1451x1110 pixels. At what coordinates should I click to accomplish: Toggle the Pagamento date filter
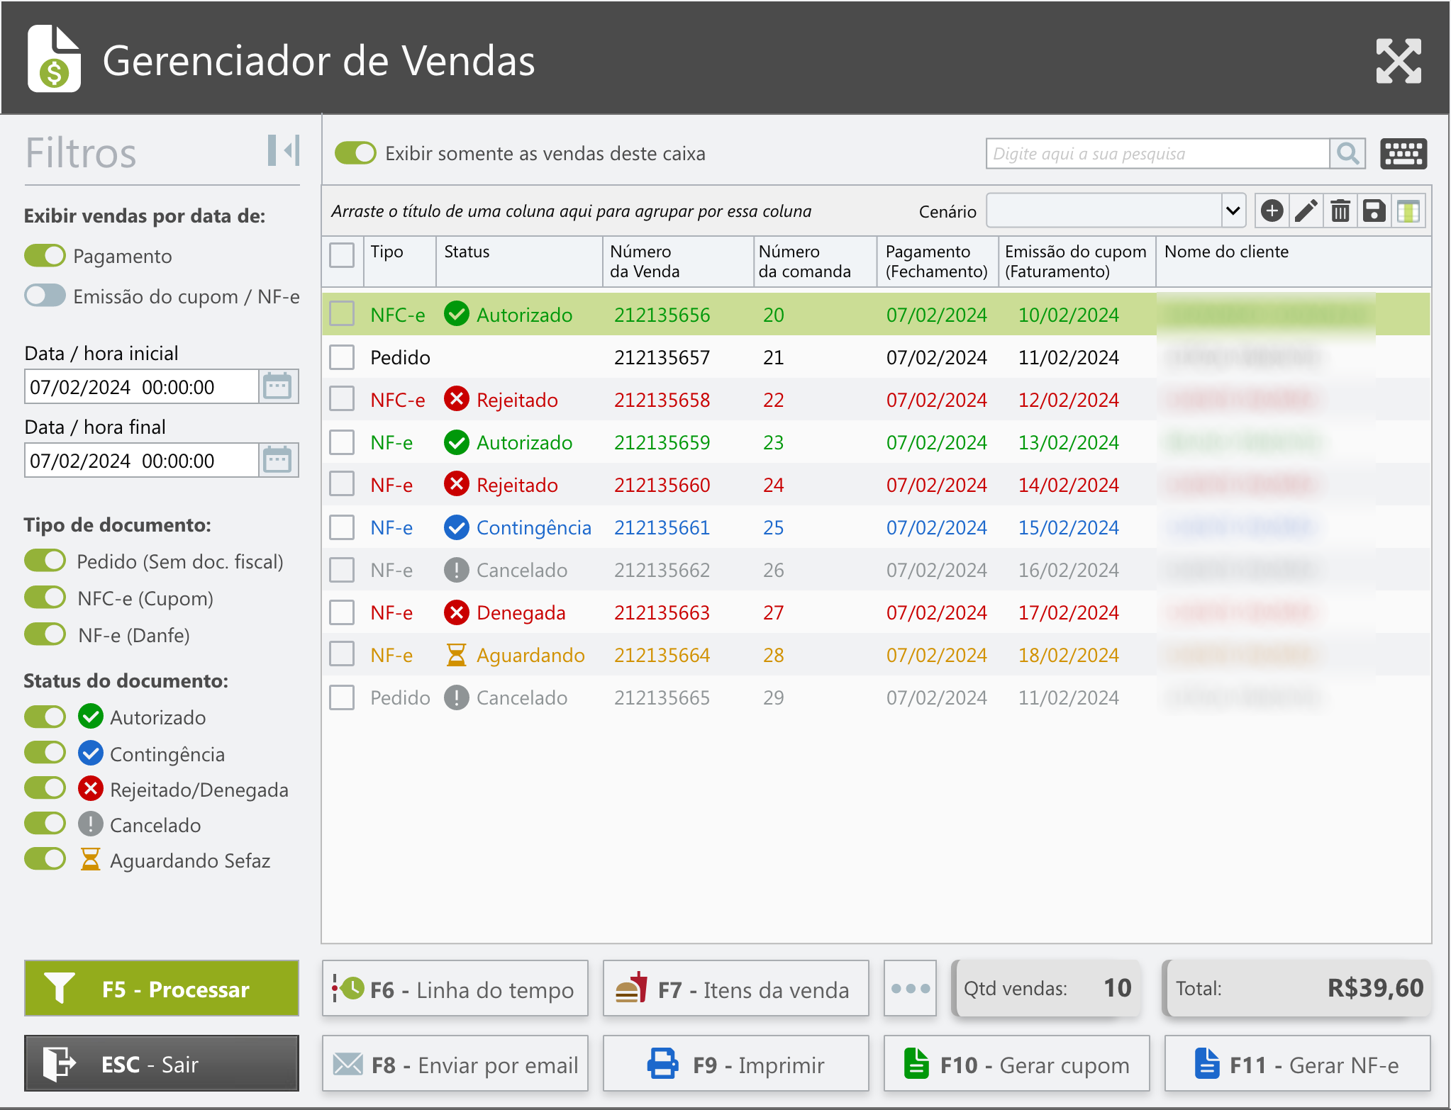pyautogui.click(x=45, y=256)
